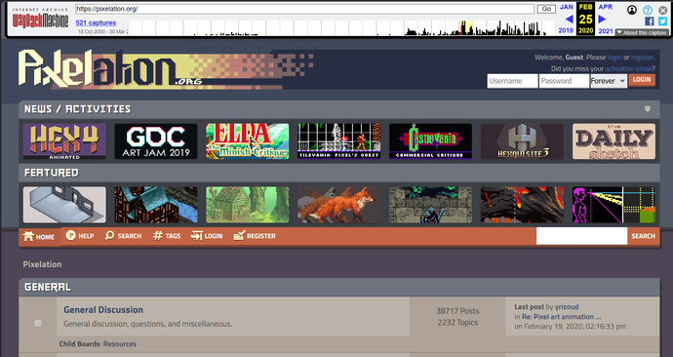Jump to 2021 captures

[x=606, y=30]
